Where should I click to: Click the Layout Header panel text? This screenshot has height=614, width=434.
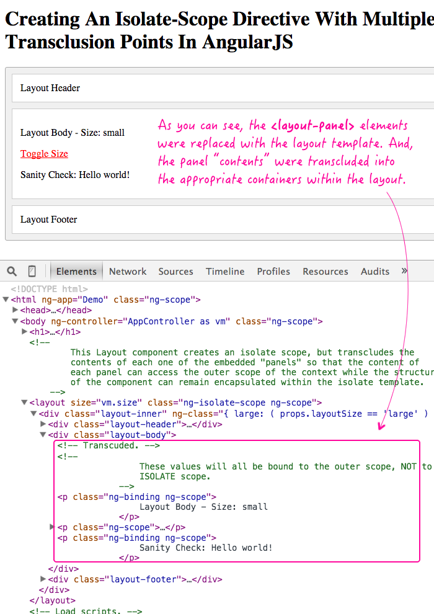click(x=50, y=88)
